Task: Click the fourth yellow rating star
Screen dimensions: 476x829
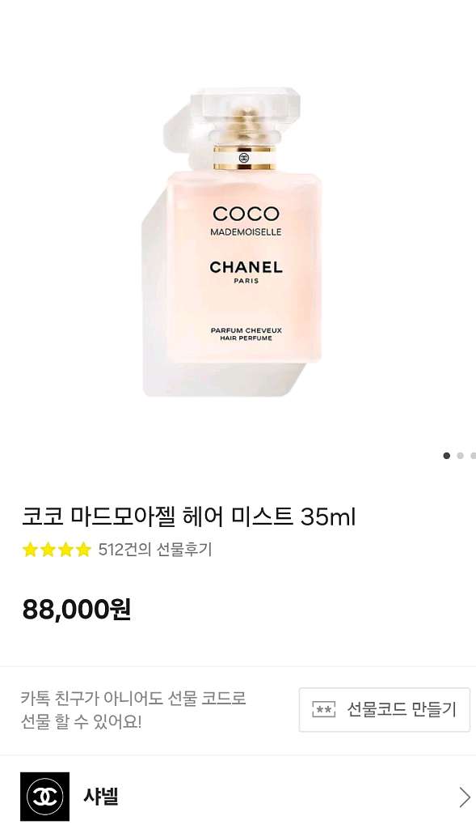Action: 83,550
